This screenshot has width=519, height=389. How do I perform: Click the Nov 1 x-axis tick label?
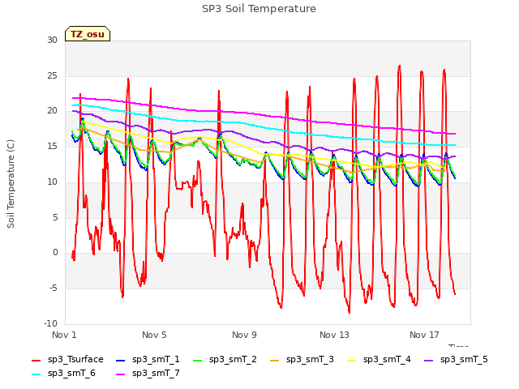tap(64, 335)
